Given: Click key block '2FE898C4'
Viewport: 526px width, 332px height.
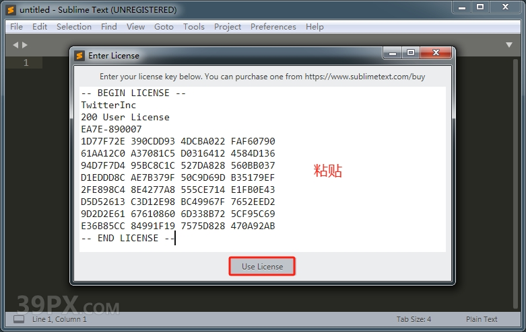Looking at the screenshot, I should coord(103,190).
